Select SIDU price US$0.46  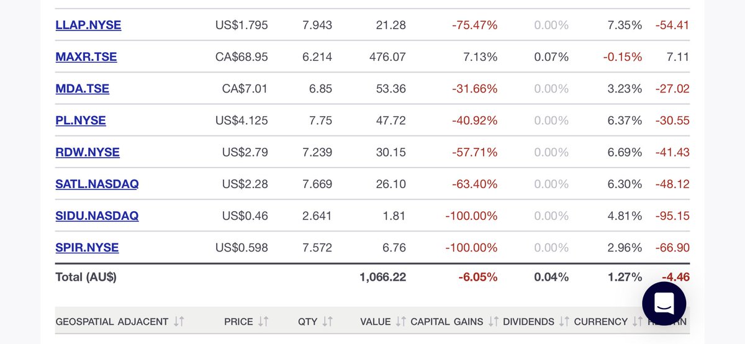[245, 216]
